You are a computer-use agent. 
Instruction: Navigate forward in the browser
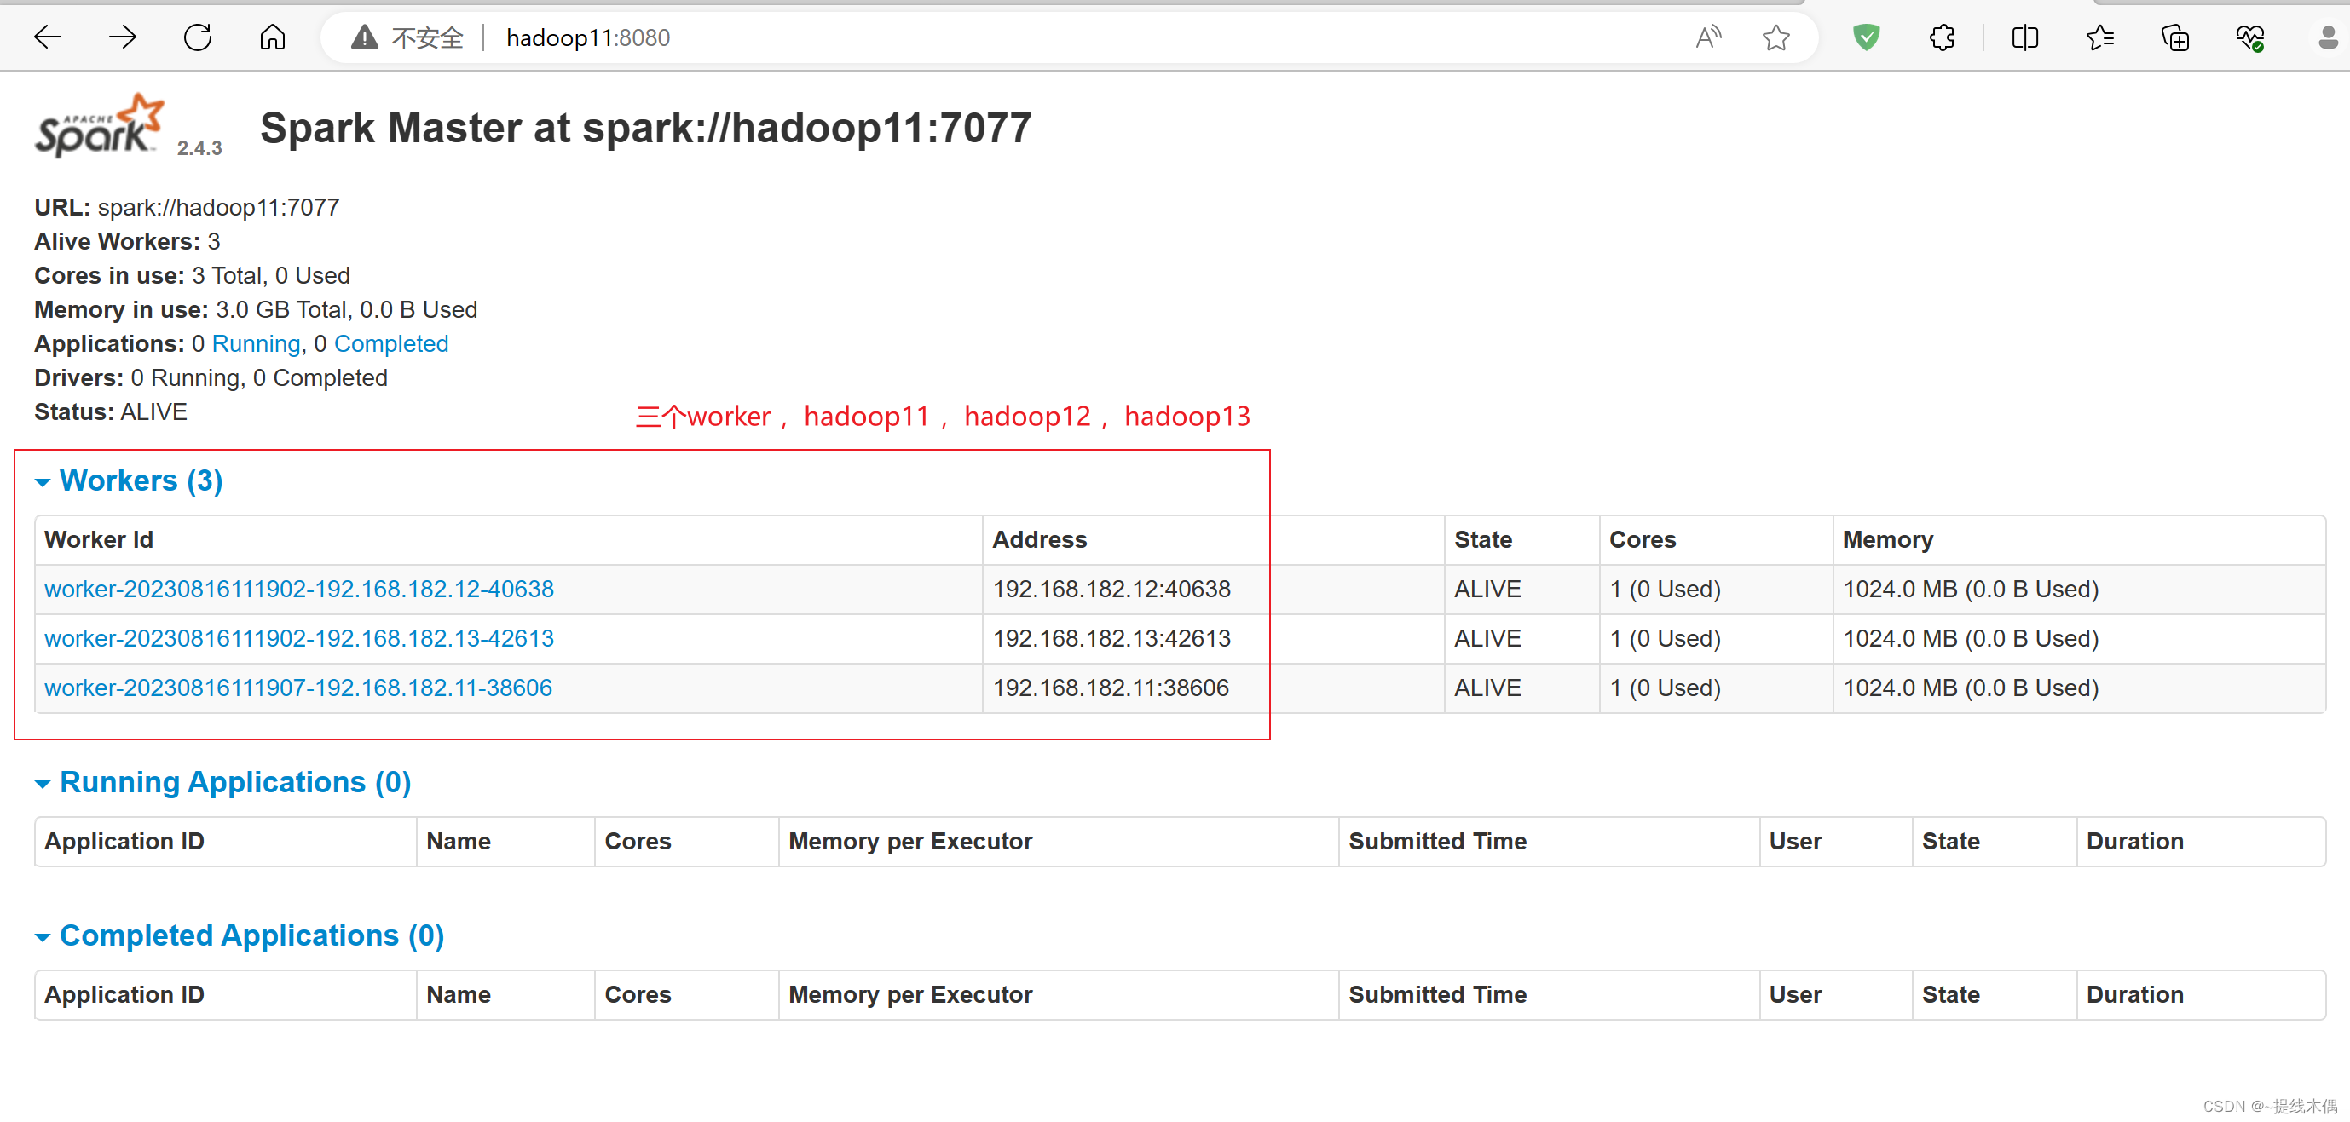point(123,37)
